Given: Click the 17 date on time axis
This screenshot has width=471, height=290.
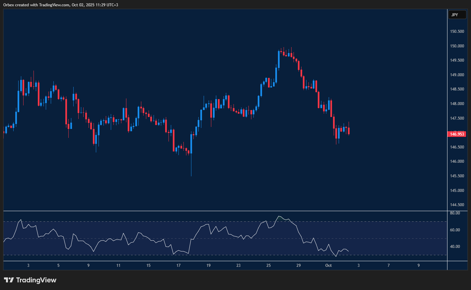Looking at the screenshot, I should click(178, 265).
